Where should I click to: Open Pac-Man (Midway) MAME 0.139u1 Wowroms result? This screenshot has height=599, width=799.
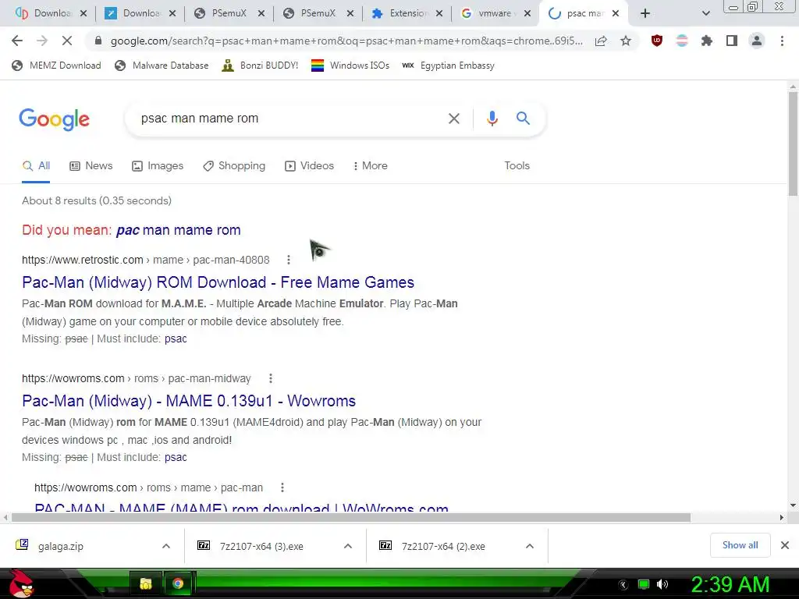pos(189,402)
